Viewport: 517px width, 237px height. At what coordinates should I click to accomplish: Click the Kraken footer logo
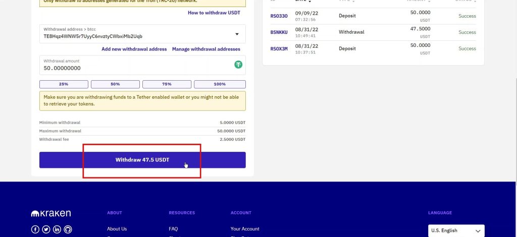[51, 213]
